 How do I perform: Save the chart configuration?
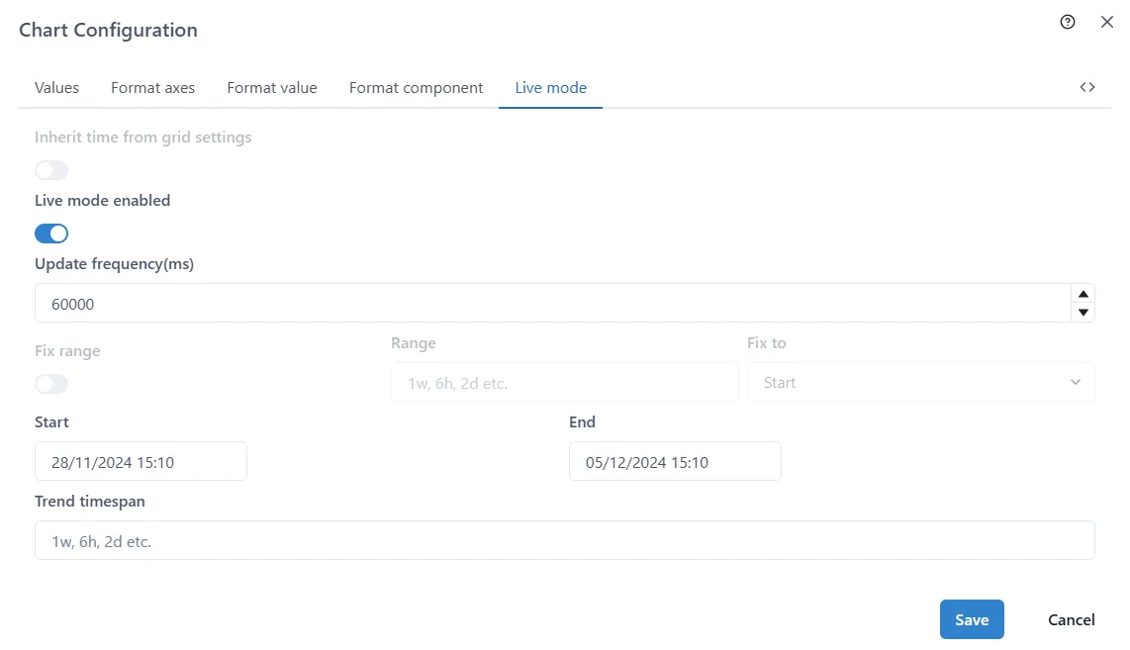click(972, 618)
